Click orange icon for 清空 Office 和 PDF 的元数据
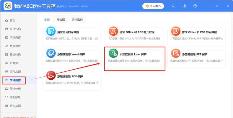The height and width of the screenshot is (118, 233). pyautogui.click(x=113, y=31)
